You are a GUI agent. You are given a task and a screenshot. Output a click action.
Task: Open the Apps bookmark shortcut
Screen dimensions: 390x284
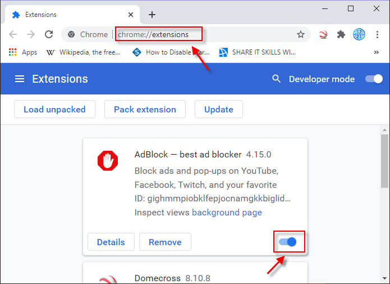click(22, 52)
